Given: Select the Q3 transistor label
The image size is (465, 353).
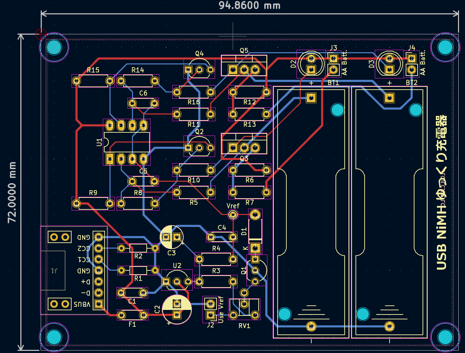Looking at the screenshot, I should [244, 158].
